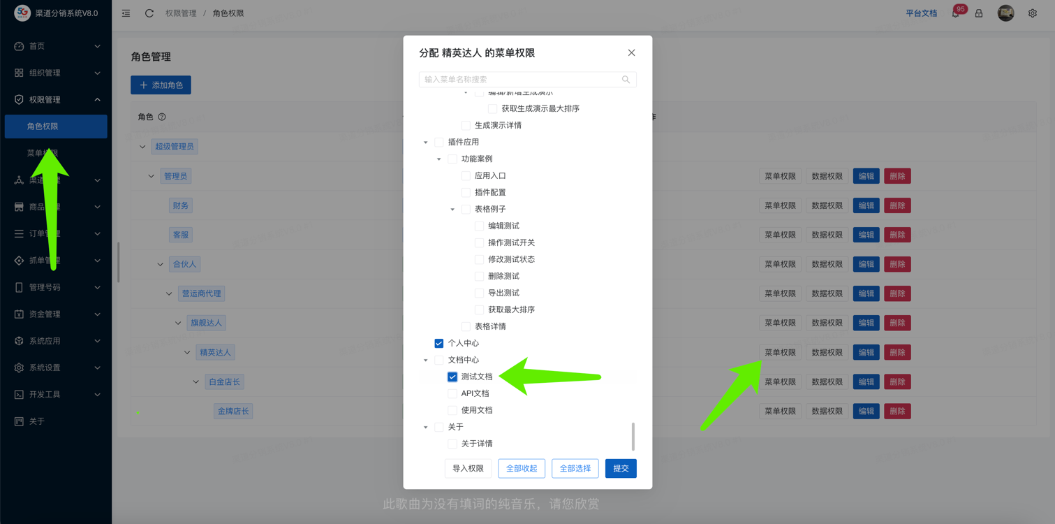Click the 全部收起 button
This screenshot has height=524, width=1055.
coord(522,468)
